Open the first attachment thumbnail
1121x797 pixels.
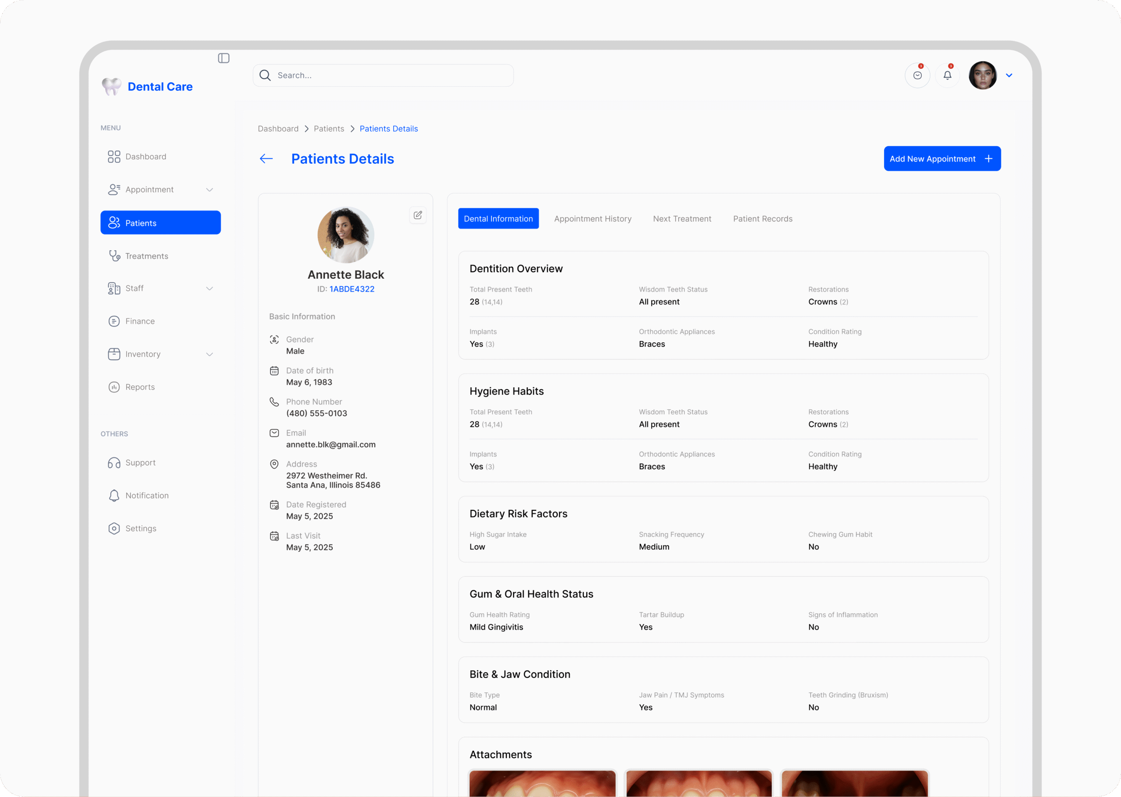click(x=543, y=783)
